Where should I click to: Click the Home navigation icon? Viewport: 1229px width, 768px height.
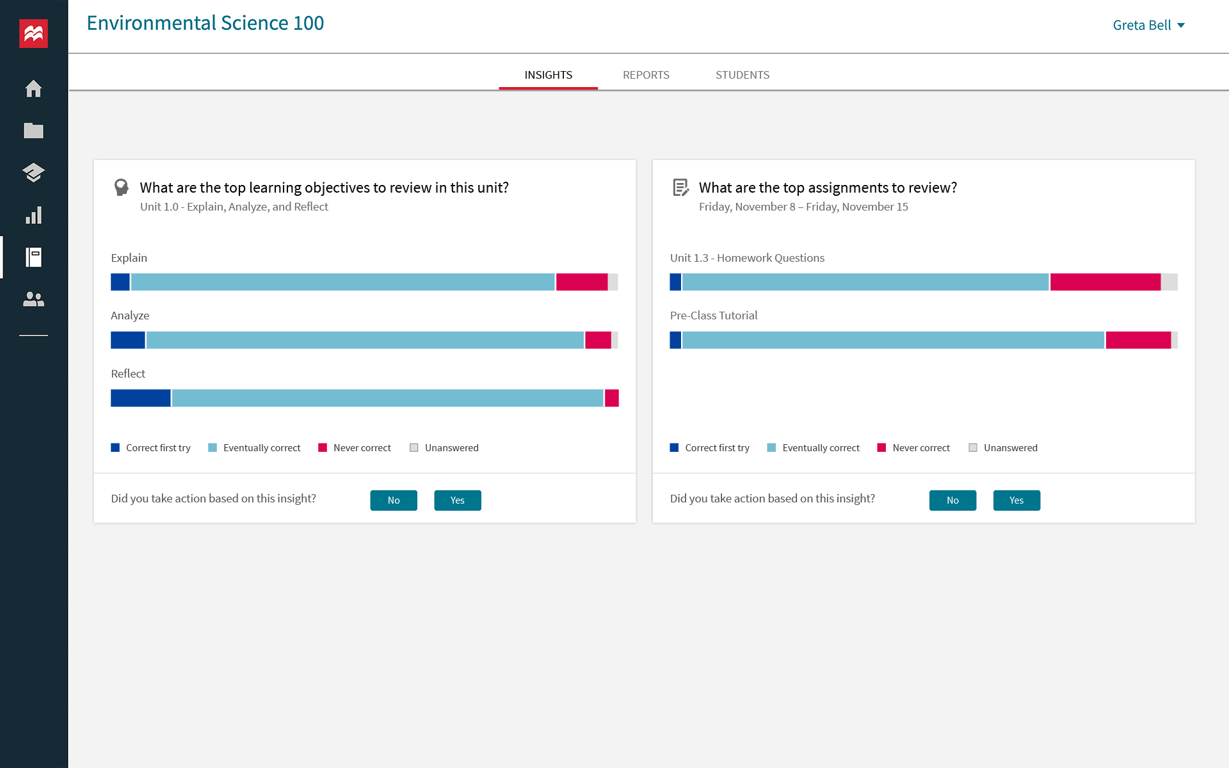click(34, 88)
